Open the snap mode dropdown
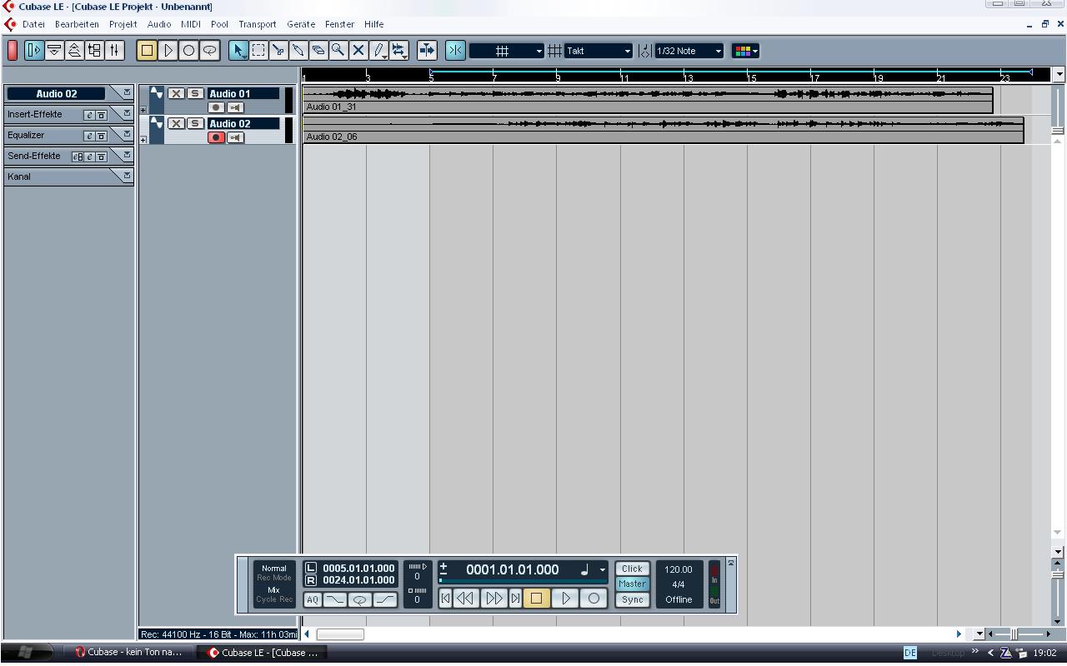The image size is (1067, 666). (x=507, y=51)
